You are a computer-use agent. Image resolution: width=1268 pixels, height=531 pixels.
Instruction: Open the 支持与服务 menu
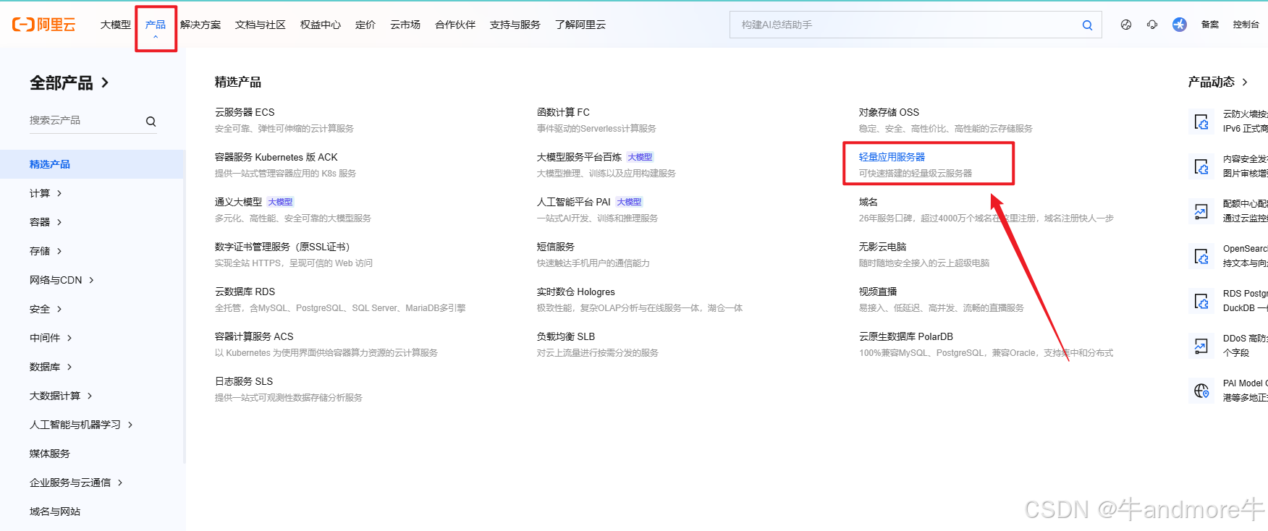[515, 25]
